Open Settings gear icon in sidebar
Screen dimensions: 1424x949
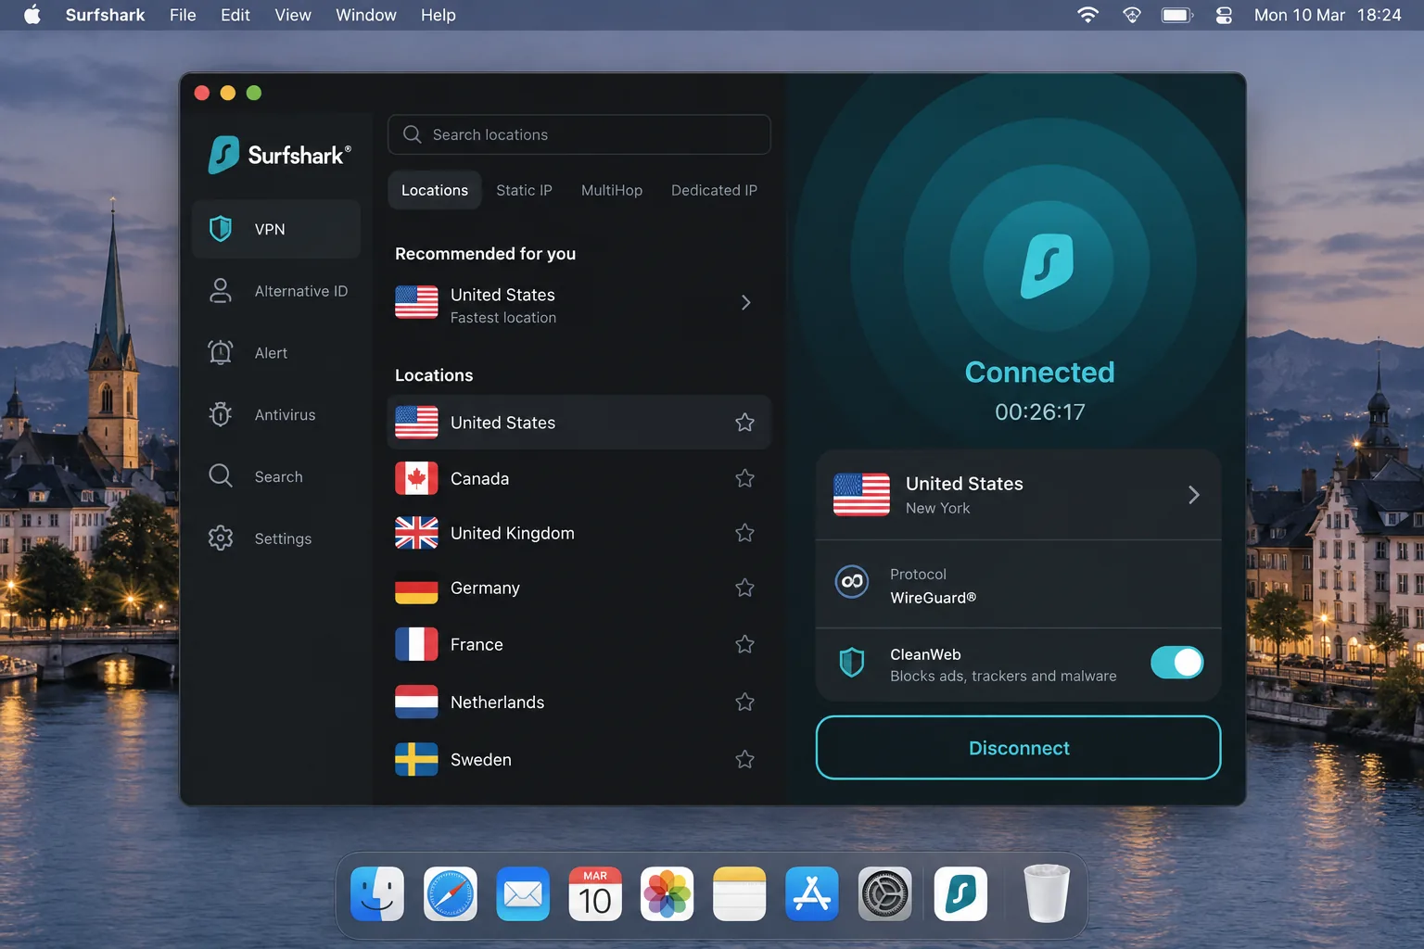point(221,538)
